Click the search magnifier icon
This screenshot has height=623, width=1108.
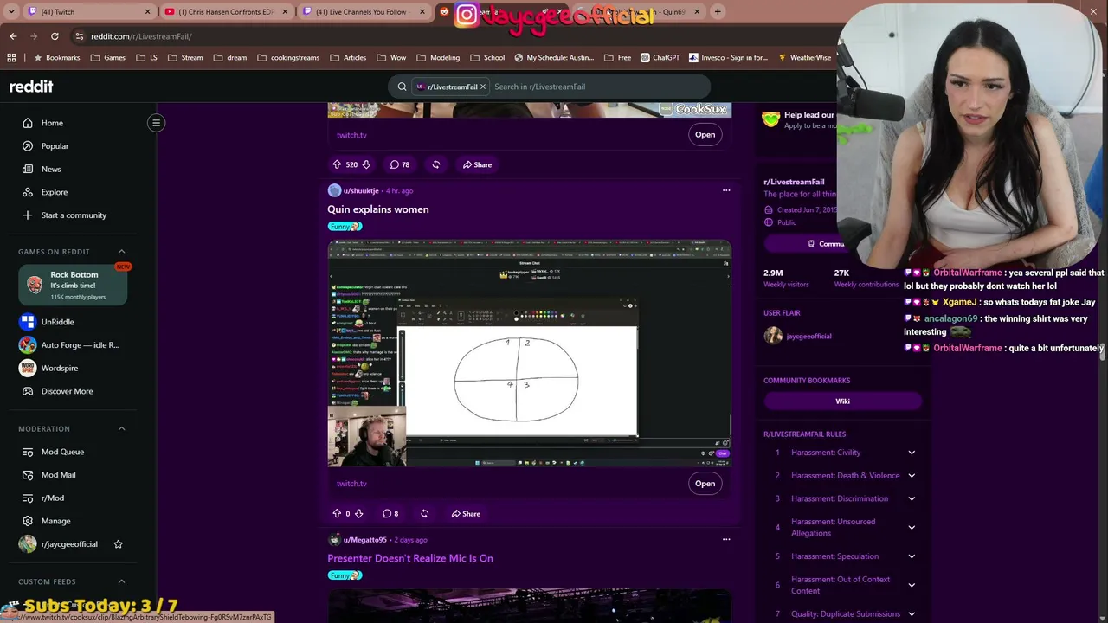point(402,87)
